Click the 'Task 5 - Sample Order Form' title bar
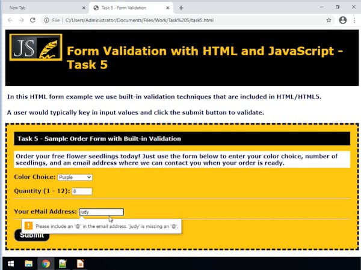Screen dimensions: 361x270 (x=182, y=139)
